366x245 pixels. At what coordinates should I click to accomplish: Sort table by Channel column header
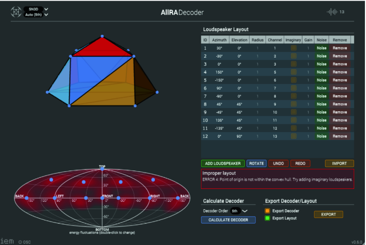coord(275,40)
